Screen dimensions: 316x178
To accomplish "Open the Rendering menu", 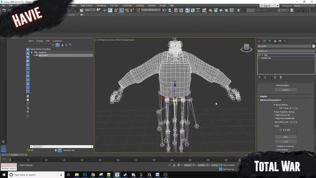I will pyautogui.click(x=101, y=5).
